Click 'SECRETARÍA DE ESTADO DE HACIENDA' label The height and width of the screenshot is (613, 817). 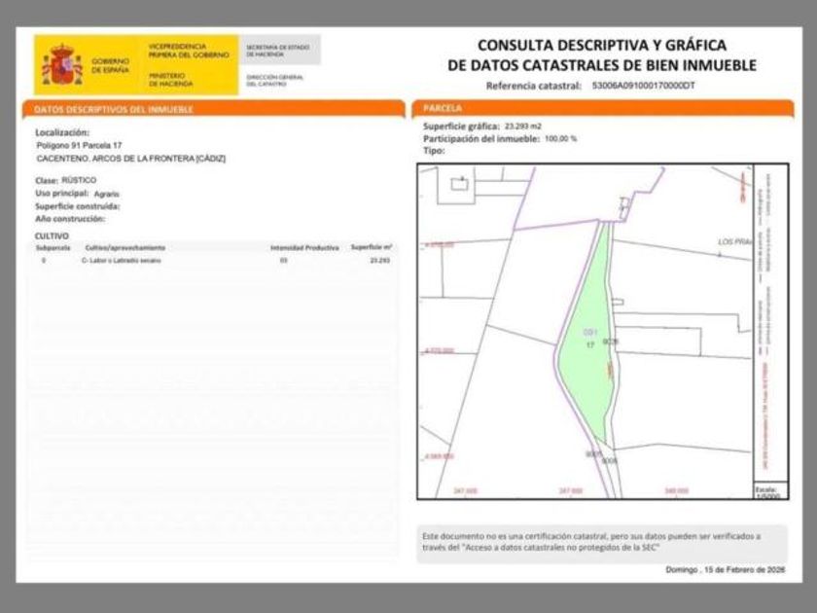(x=278, y=51)
